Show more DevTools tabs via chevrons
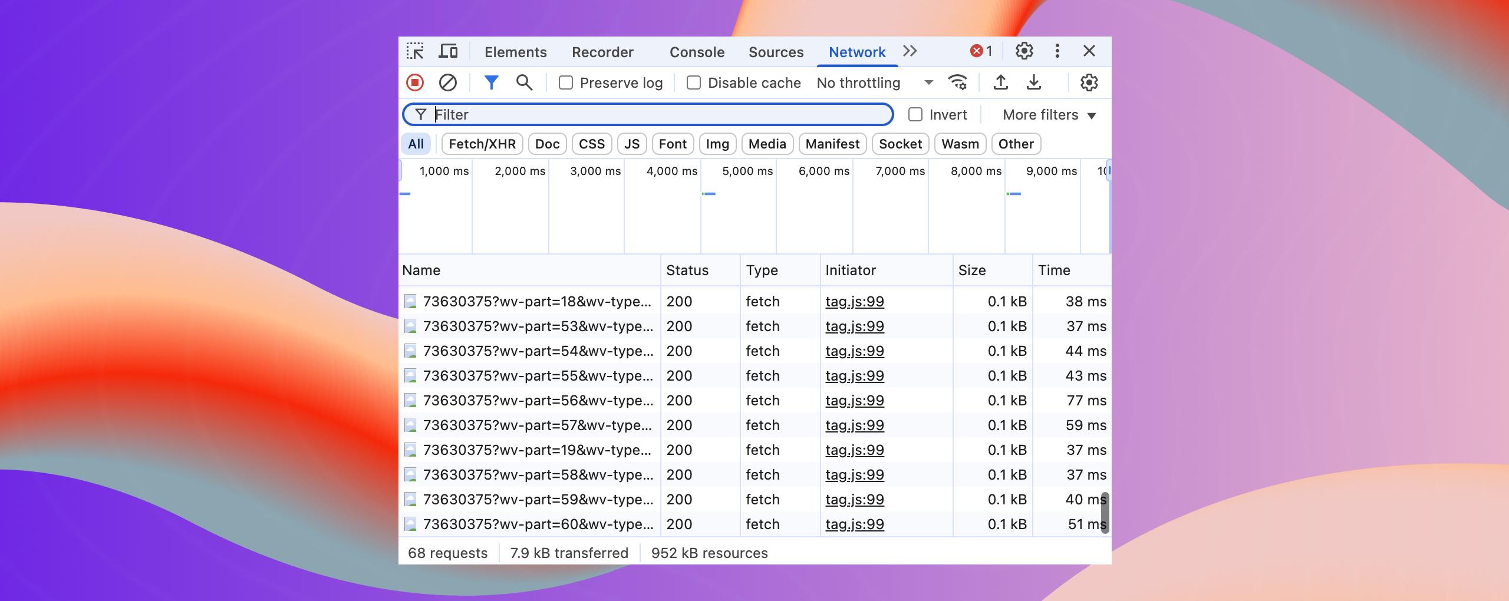Screen dimensions: 1509x601 (910, 51)
